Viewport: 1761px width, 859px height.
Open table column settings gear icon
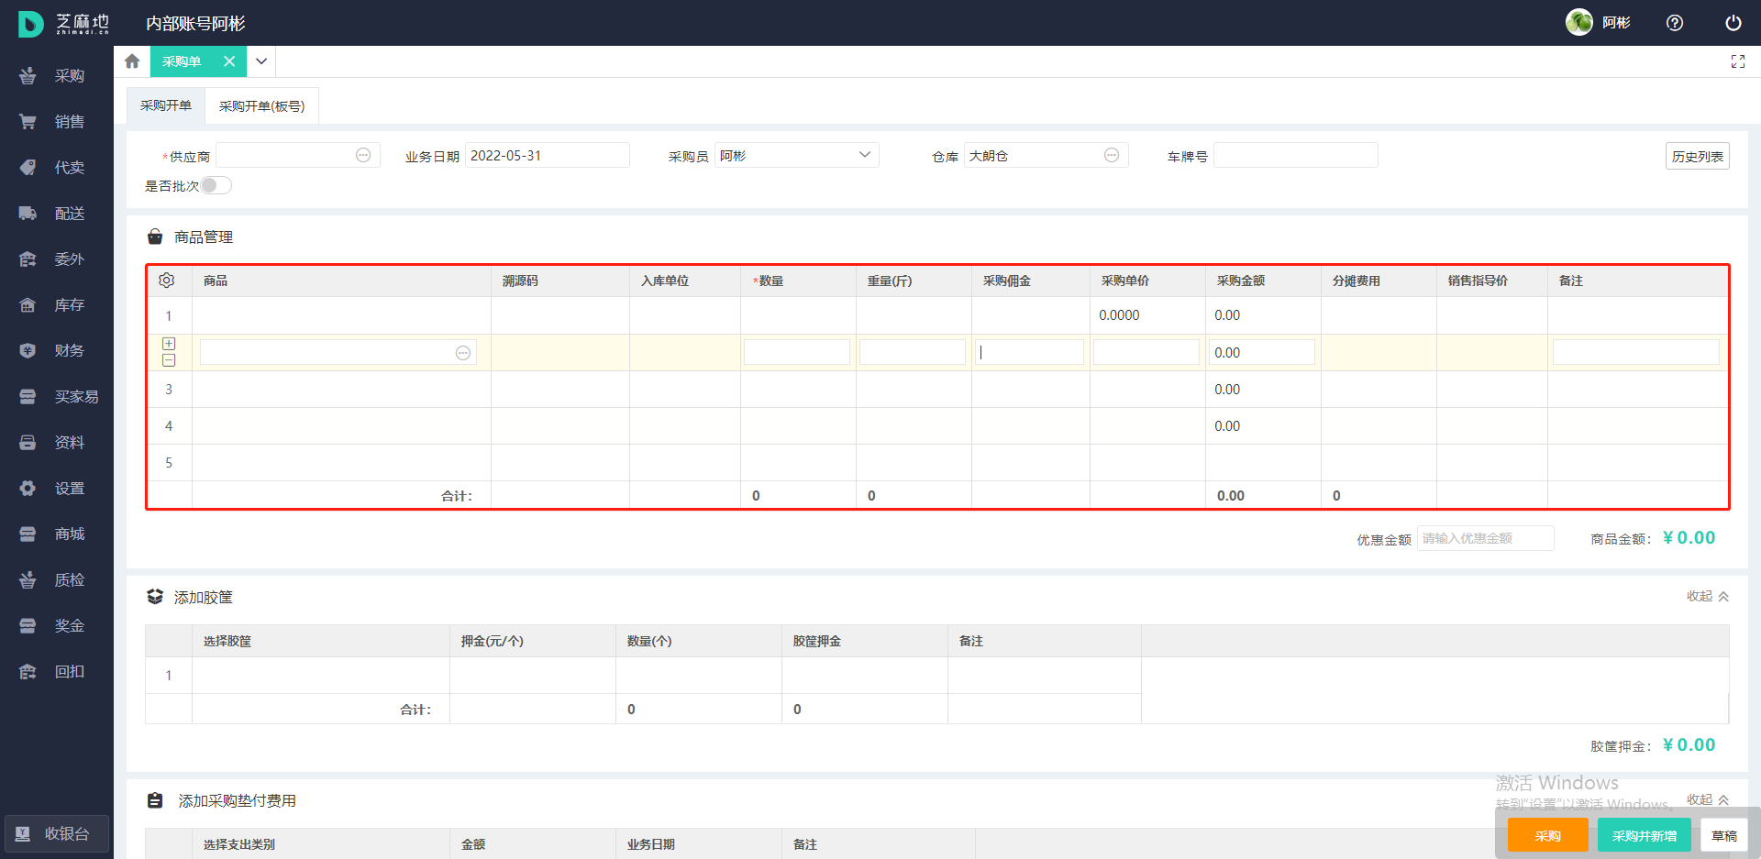pyautogui.click(x=167, y=281)
